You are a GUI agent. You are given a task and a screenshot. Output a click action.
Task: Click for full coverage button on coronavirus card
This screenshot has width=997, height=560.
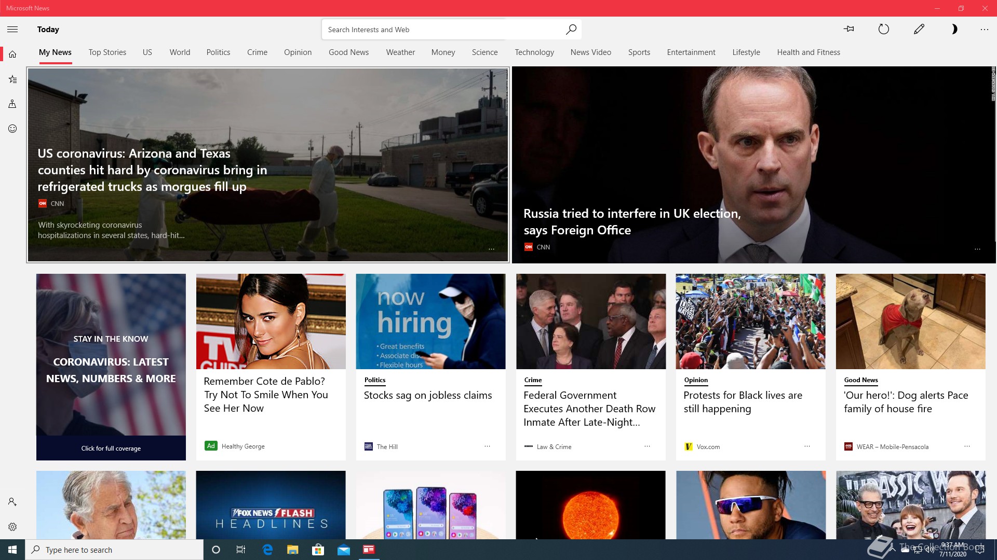pyautogui.click(x=111, y=449)
